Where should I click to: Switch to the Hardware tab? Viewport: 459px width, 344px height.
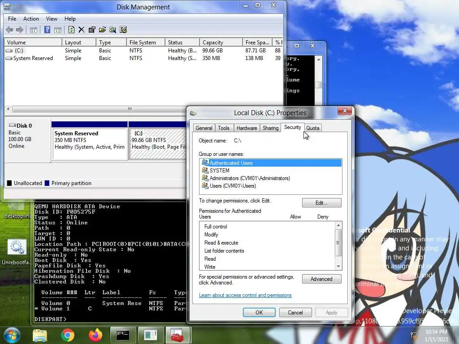[247, 128]
